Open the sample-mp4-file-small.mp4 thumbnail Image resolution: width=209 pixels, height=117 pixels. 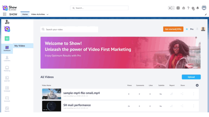pos(52,94)
